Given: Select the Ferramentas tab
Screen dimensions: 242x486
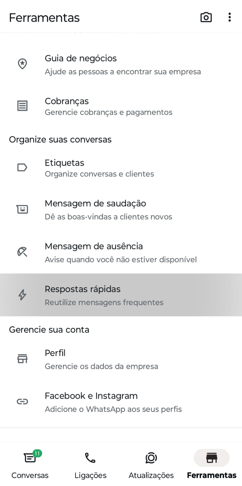Looking at the screenshot, I should (212, 465).
